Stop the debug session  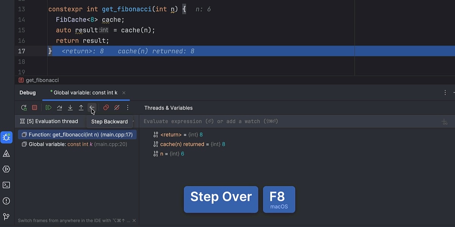pos(35,108)
